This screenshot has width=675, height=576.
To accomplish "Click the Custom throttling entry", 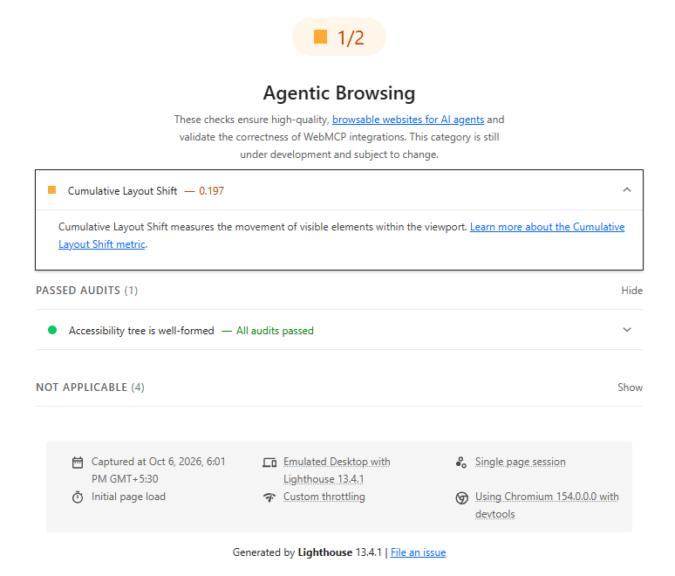I will [x=324, y=497].
